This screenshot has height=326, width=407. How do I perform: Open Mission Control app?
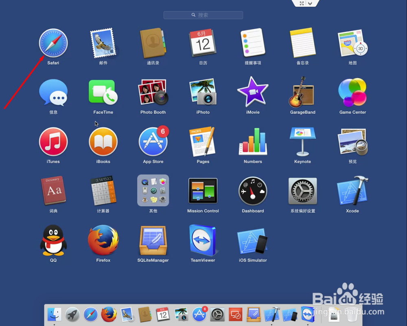click(x=203, y=191)
